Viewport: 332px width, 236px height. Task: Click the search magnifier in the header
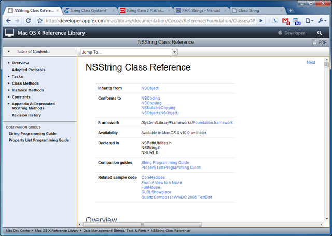pos(320,33)
